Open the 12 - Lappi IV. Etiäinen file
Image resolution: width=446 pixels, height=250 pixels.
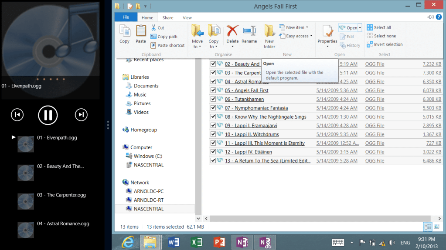click(x=249, y=152)
